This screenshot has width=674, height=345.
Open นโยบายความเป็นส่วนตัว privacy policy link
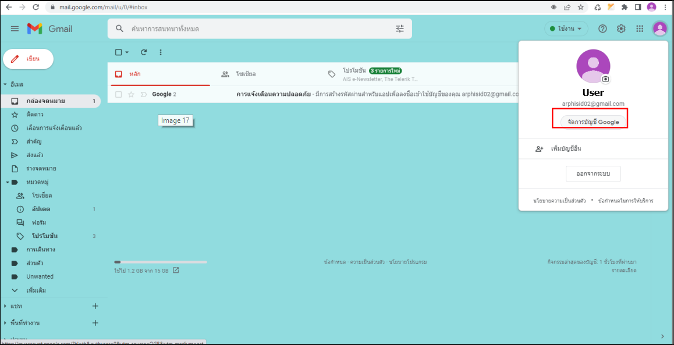[x=559, y=201]
